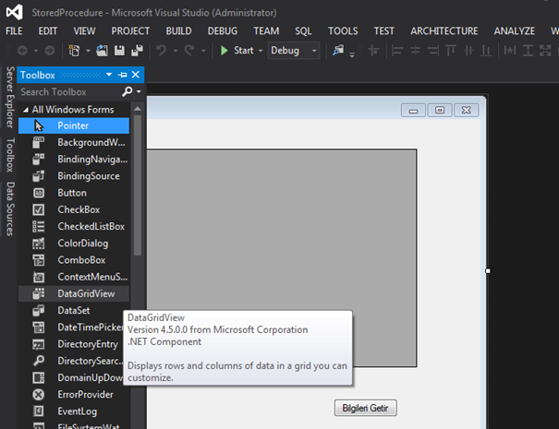The height and width of the screenshot is (429, 559).
Task: Click the Redo toolbar icon
Action: coord(189,51)
